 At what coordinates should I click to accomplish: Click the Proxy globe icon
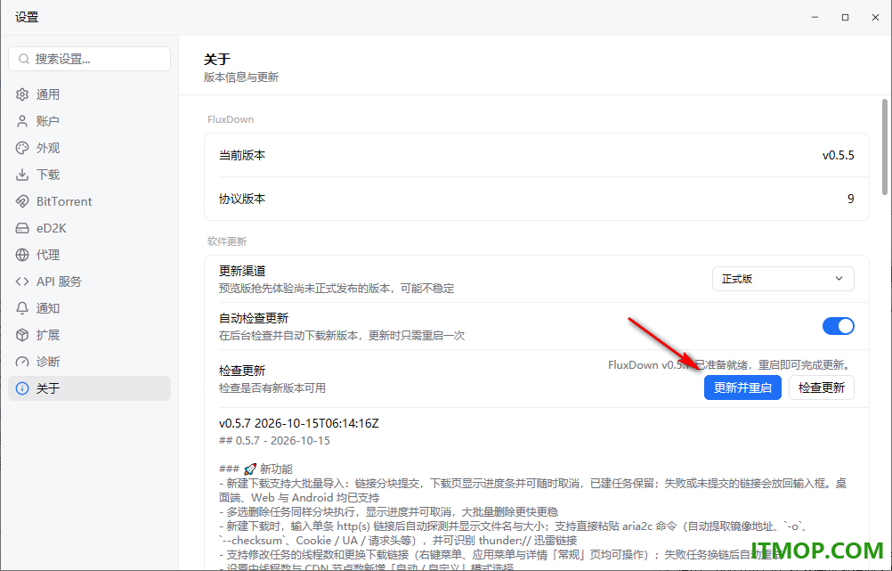pyautogui.click(x=22, y=255)
